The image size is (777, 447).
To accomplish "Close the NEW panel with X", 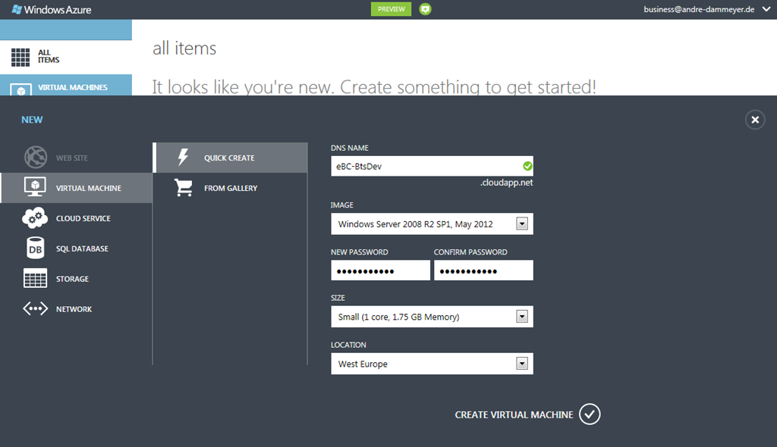I will point(755,120).
